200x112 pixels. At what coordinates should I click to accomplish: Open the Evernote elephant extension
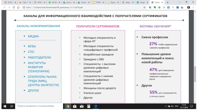155,7
